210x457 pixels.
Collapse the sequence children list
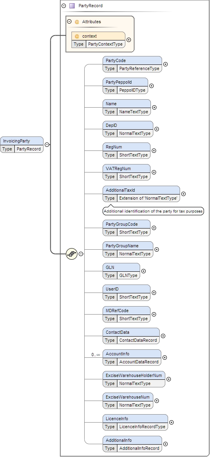pos(81,254)
